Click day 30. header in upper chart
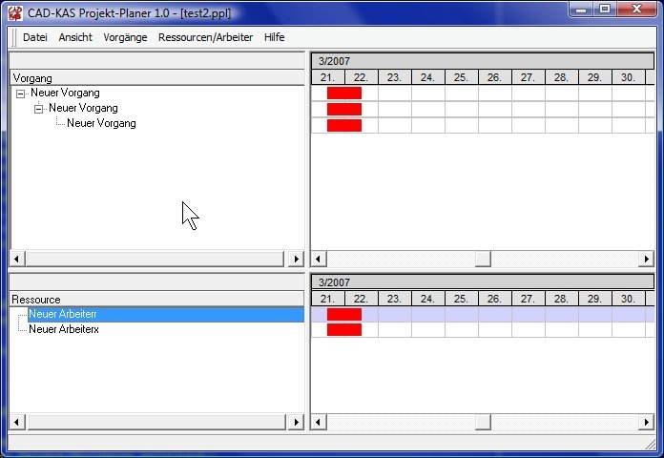 tap(629, 77)
